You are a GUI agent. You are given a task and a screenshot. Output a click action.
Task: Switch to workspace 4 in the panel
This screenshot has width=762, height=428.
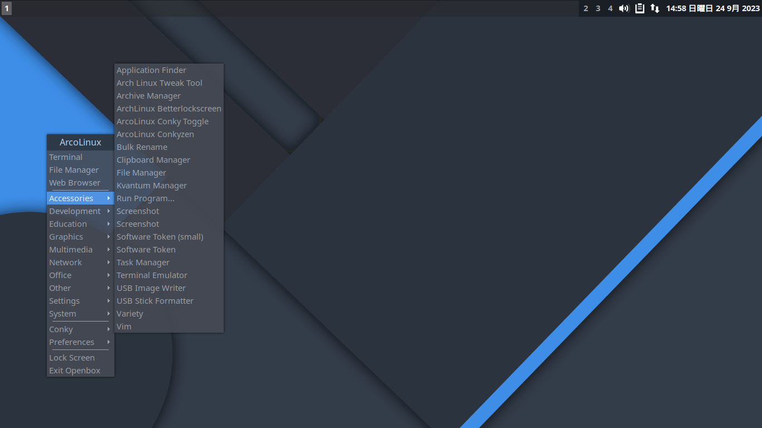(x=610, y=8)
